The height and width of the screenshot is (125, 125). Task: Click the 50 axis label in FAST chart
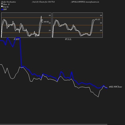tap(50, 23)
